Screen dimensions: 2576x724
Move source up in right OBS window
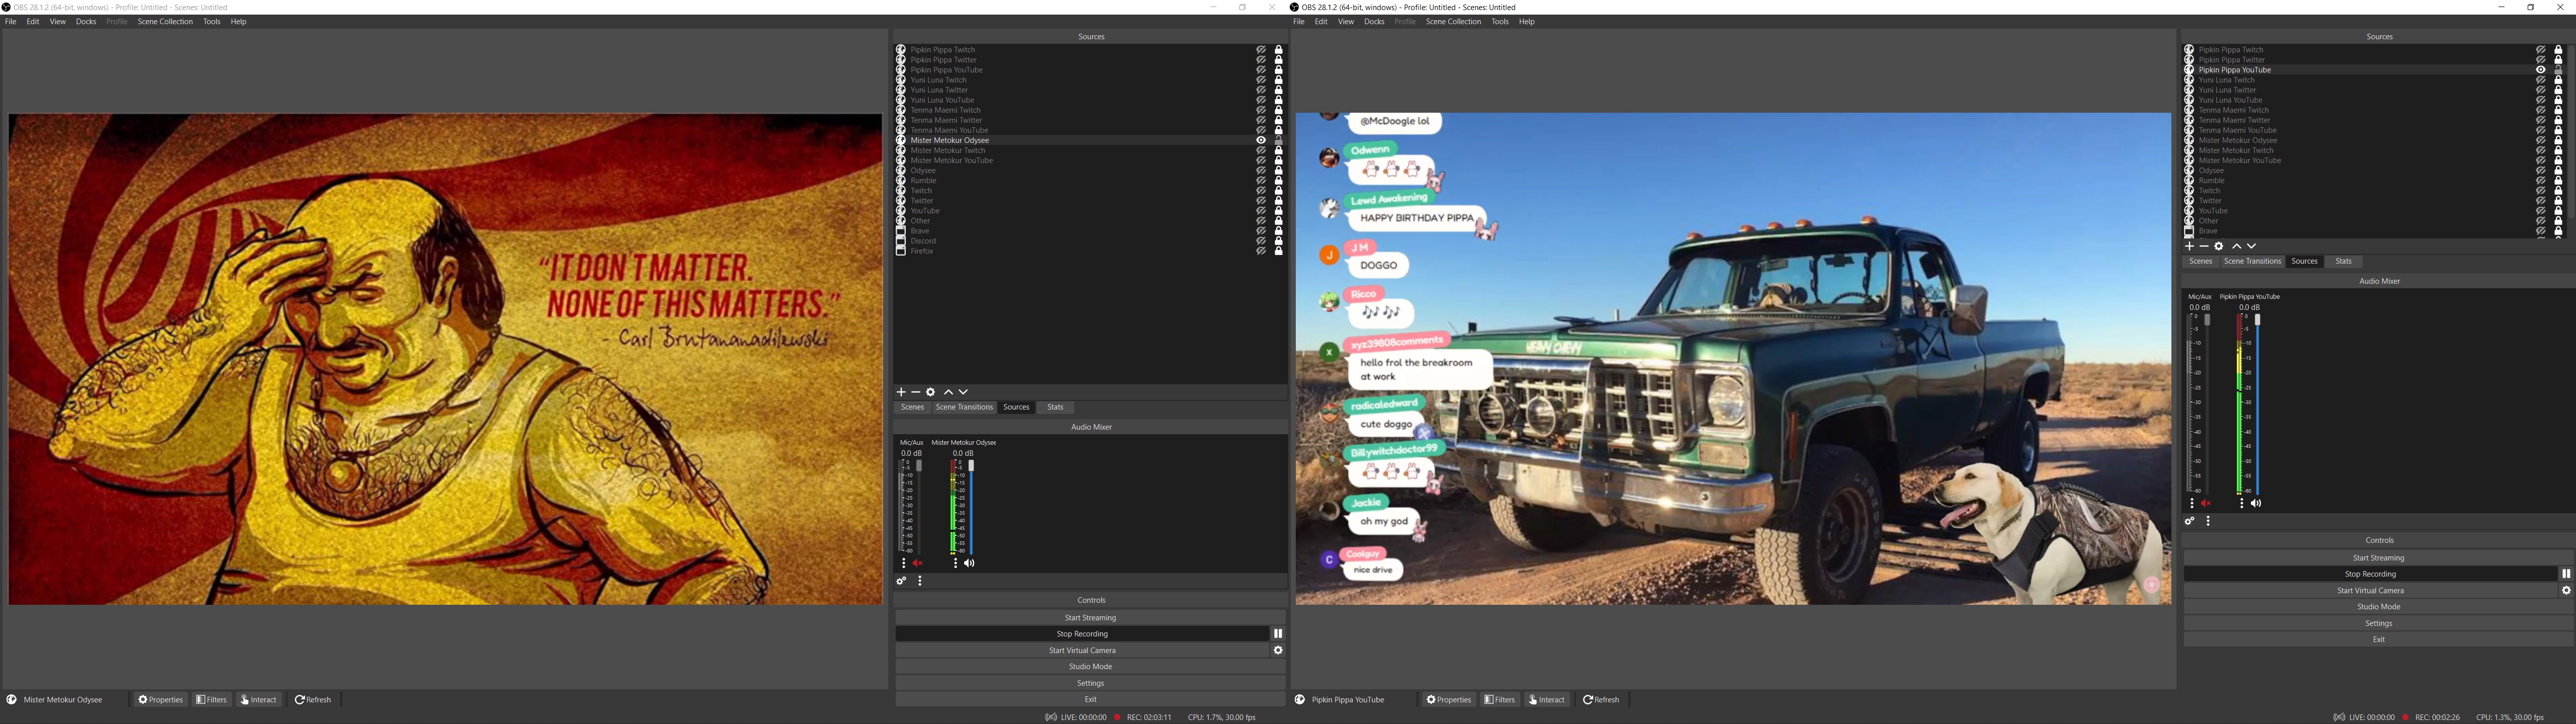click(2237, 246)
